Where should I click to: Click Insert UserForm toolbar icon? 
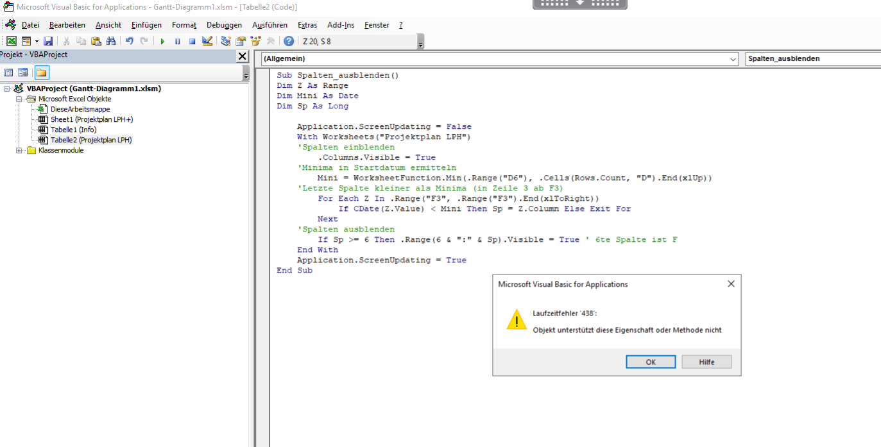click(26, 41)
